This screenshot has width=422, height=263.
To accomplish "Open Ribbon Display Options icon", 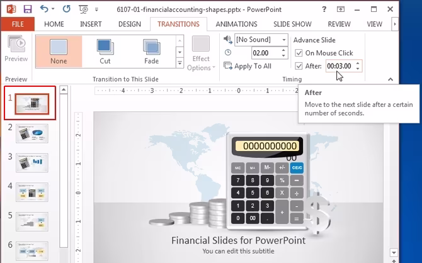I will pos(341,9).
